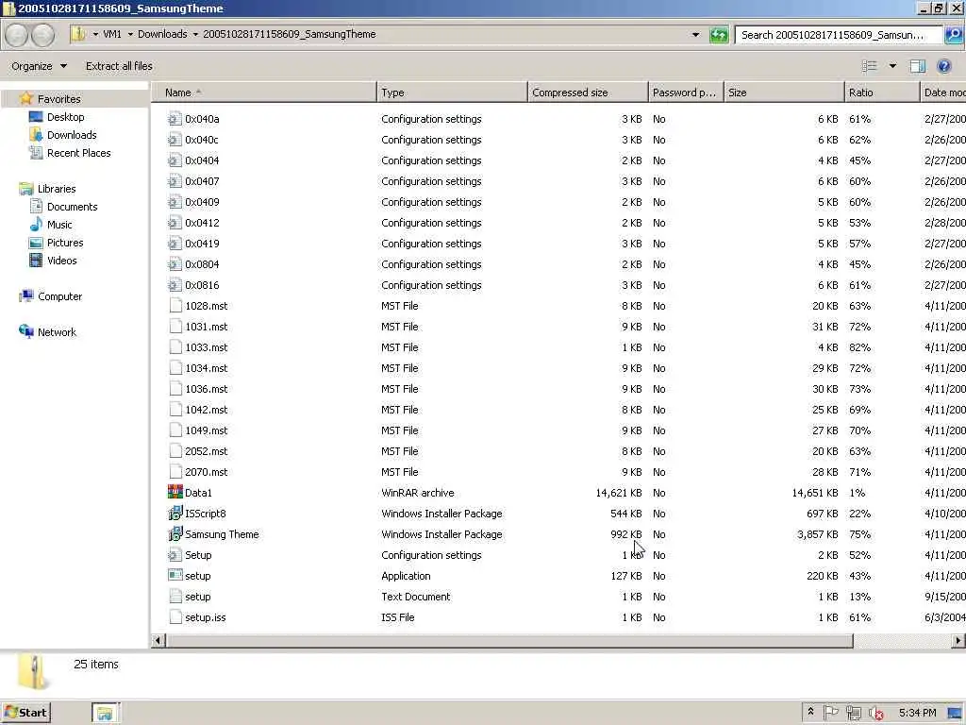
Task: Click the Explorer taskbar button icon
Action: coord(106,713)
